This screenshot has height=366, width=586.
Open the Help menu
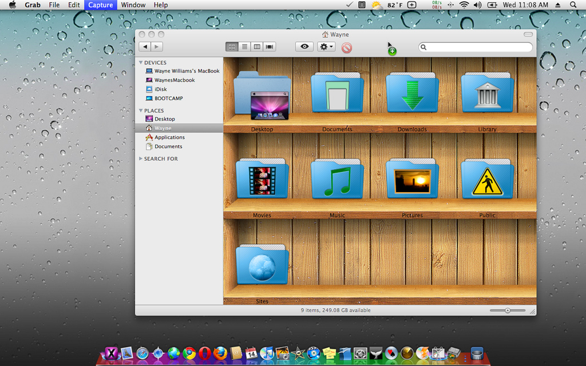coord(161,5)
